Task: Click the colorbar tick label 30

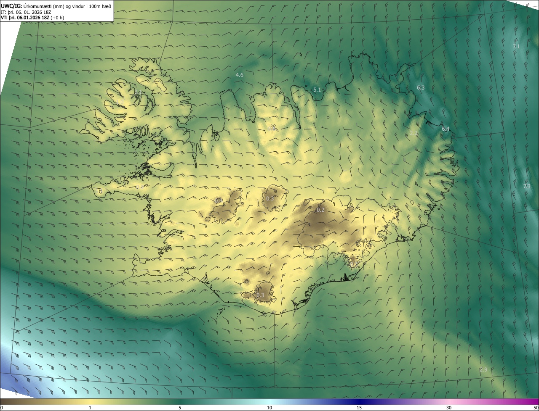Action: (449, 408)
